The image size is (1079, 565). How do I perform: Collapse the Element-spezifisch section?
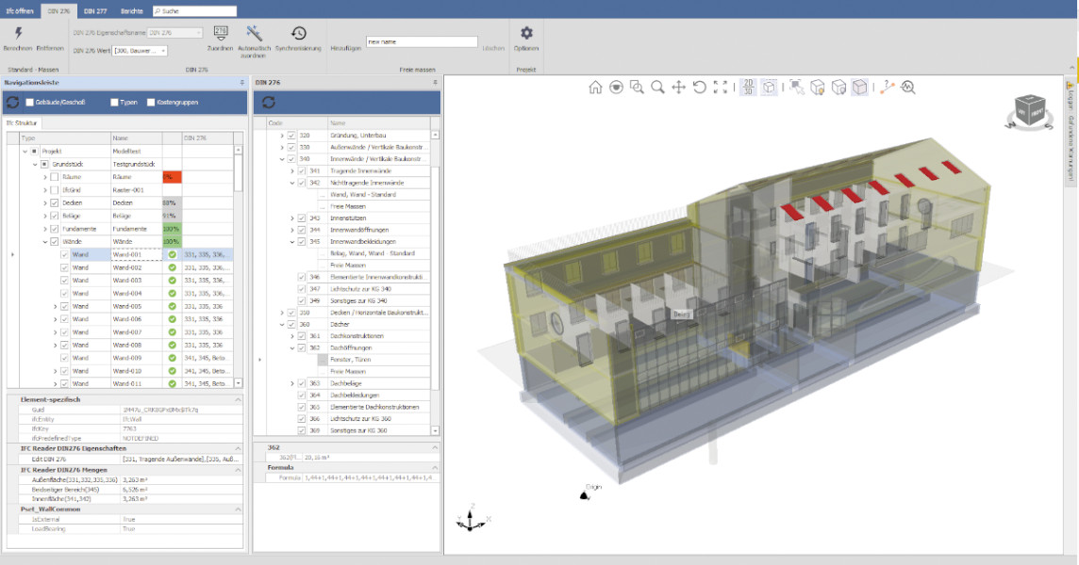[x=238, y=399]
